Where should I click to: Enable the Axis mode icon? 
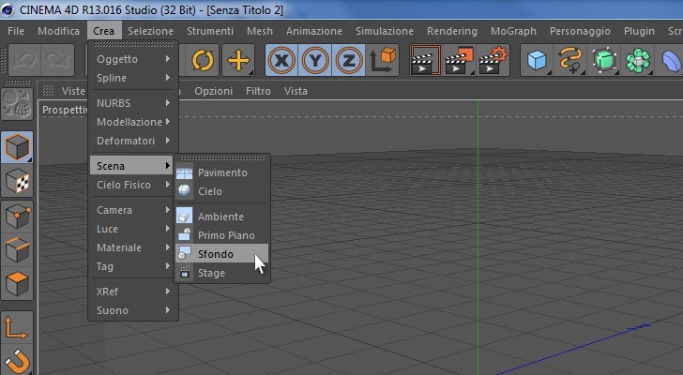point(17,327)
